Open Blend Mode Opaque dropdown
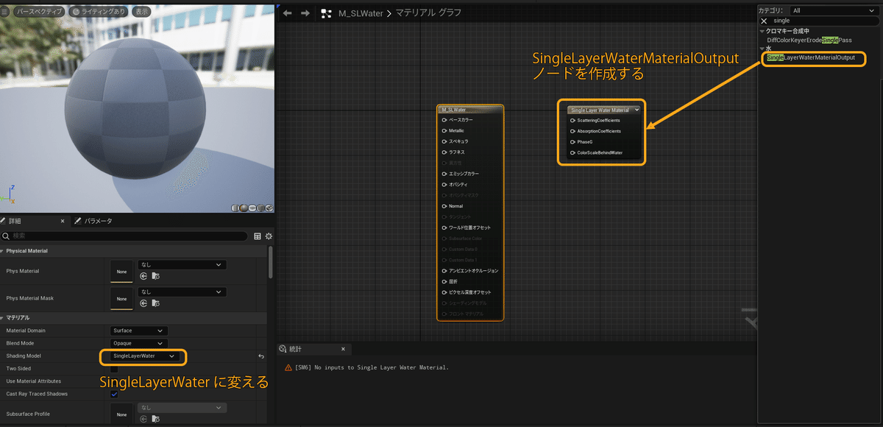883x427 pixels. pyautogui.click(x=139, y=343)
